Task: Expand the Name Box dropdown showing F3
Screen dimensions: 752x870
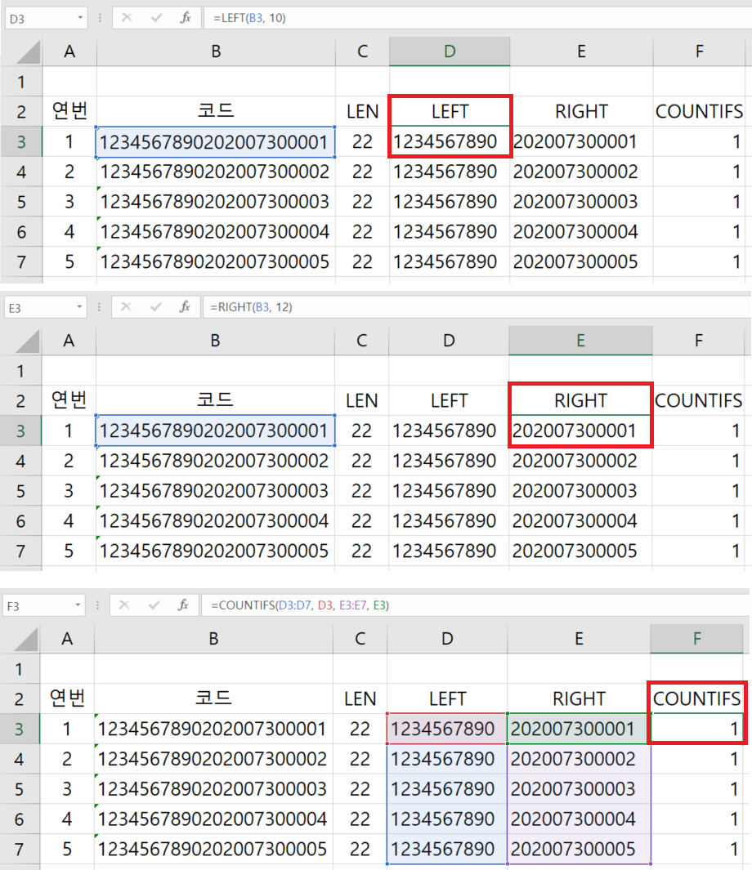Action: 78,605
